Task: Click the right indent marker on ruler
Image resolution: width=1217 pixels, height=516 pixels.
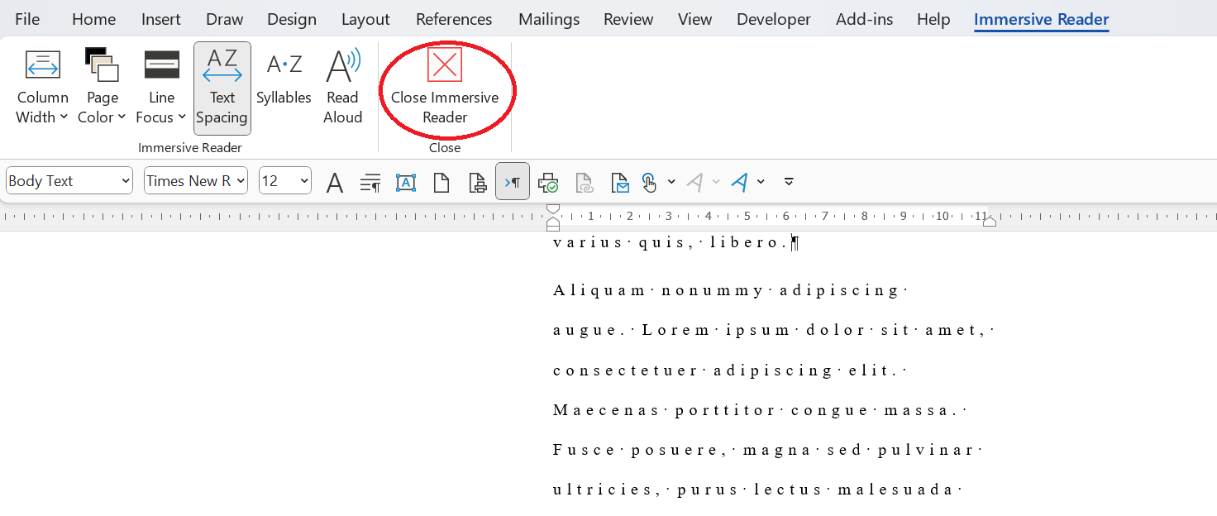Action: tap(989, 221)
